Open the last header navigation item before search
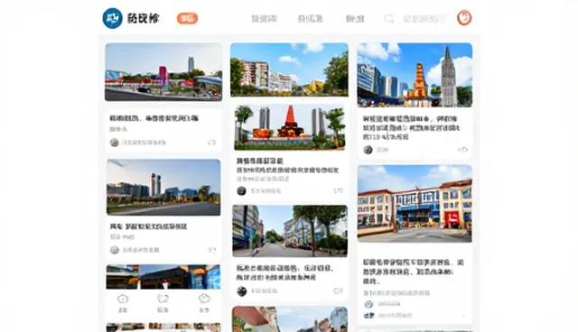 pos(355,18)
